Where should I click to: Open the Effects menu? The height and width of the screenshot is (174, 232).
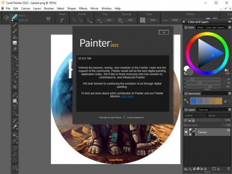[83, 9]
